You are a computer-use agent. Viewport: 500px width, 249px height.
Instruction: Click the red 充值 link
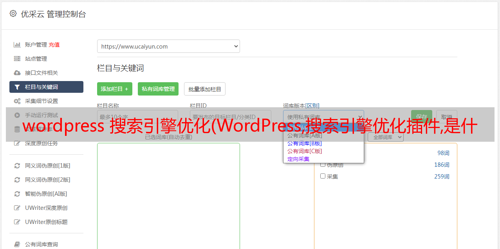pyautogui.click(x=54, y=45)
